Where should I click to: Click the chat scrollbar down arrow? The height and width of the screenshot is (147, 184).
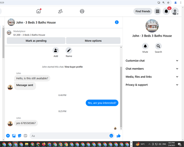coord(121,129)
